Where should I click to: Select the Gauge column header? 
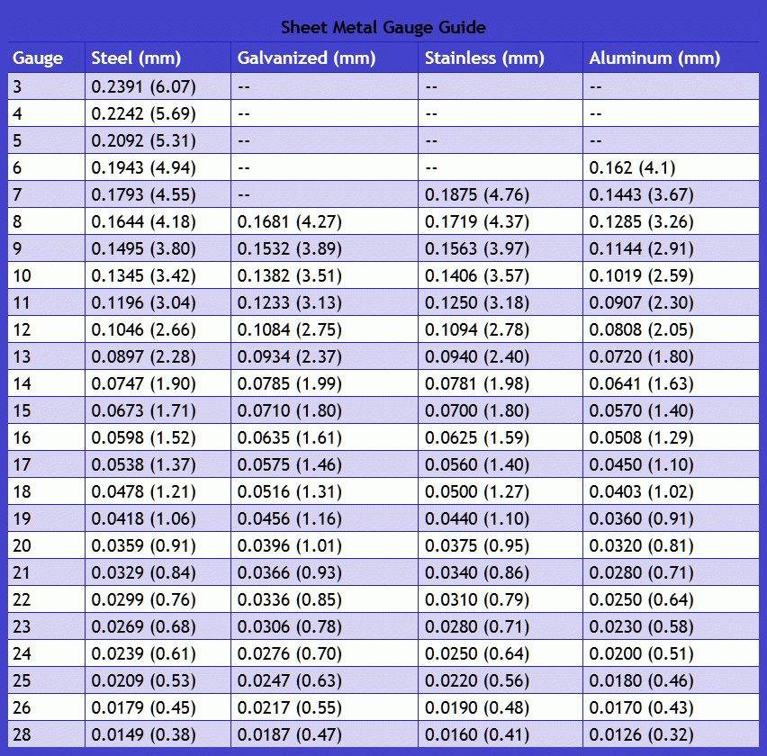[x=36, y=58]
